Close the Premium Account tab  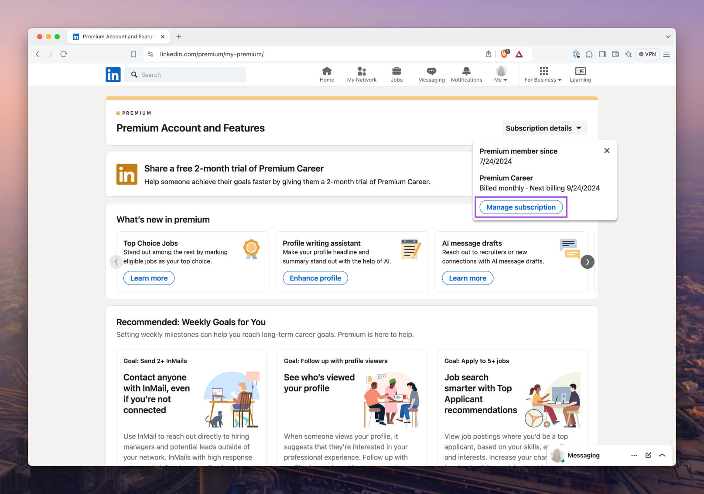[163, 37]
